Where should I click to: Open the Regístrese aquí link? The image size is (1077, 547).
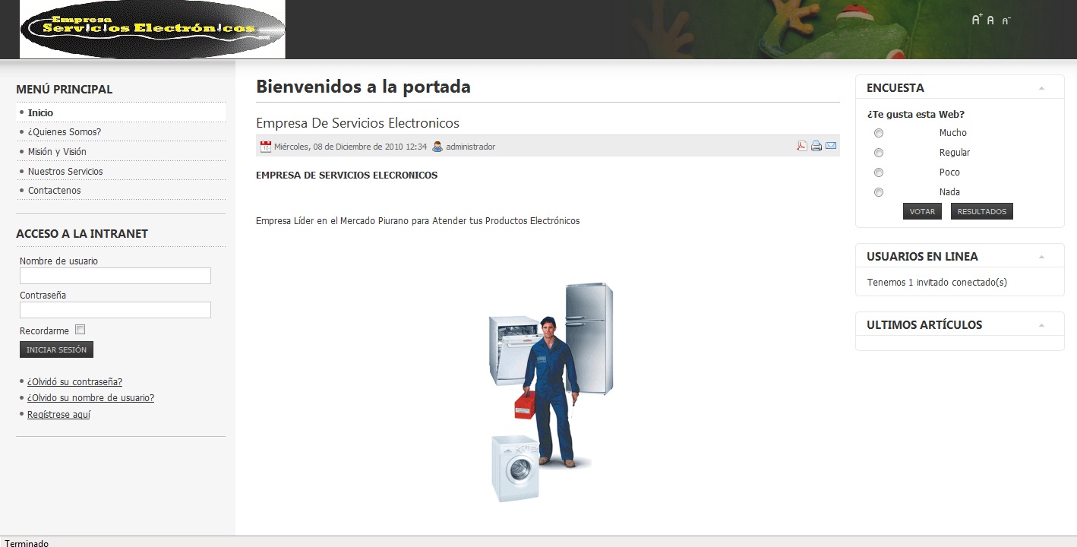[x=58, y=414]
